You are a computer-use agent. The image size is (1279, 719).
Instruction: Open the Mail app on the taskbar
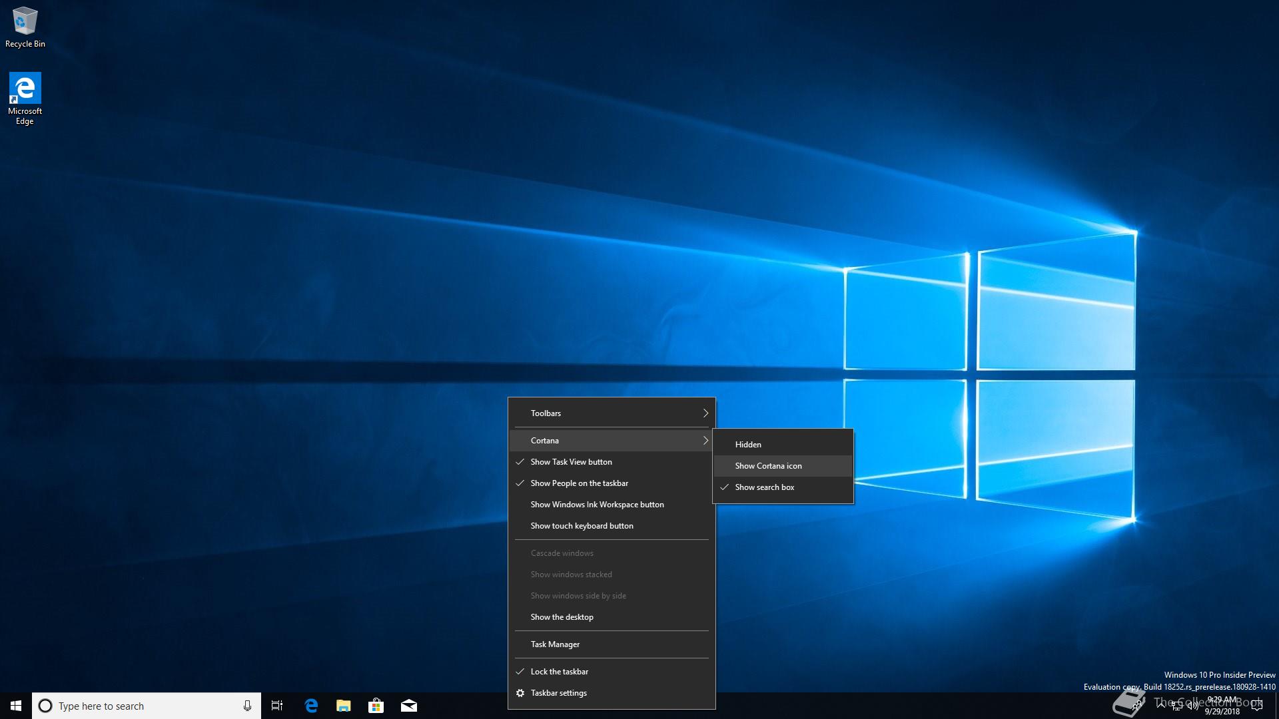pos(409,706)
